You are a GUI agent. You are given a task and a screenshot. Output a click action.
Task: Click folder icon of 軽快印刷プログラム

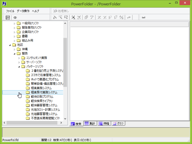28,97
